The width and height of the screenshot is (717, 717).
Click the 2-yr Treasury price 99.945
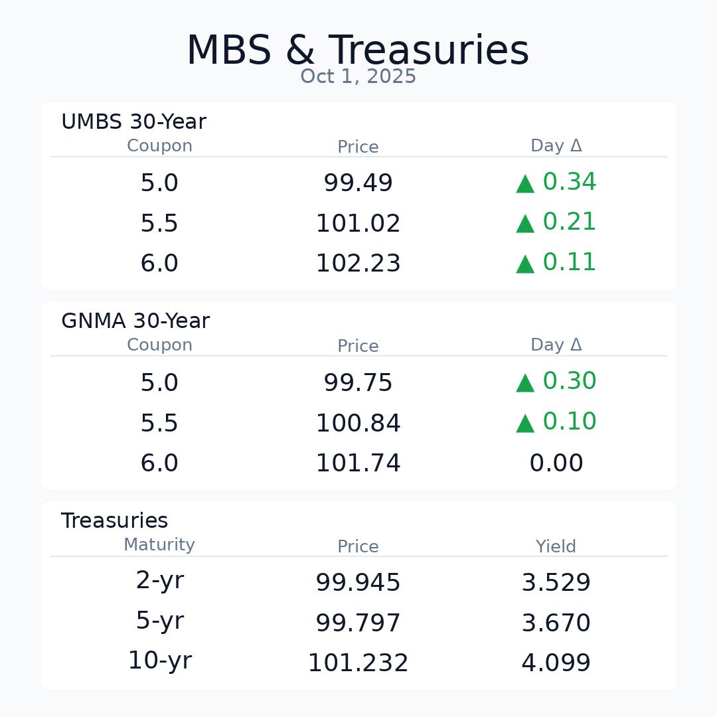pyautogui.click(x=358, y=583)
